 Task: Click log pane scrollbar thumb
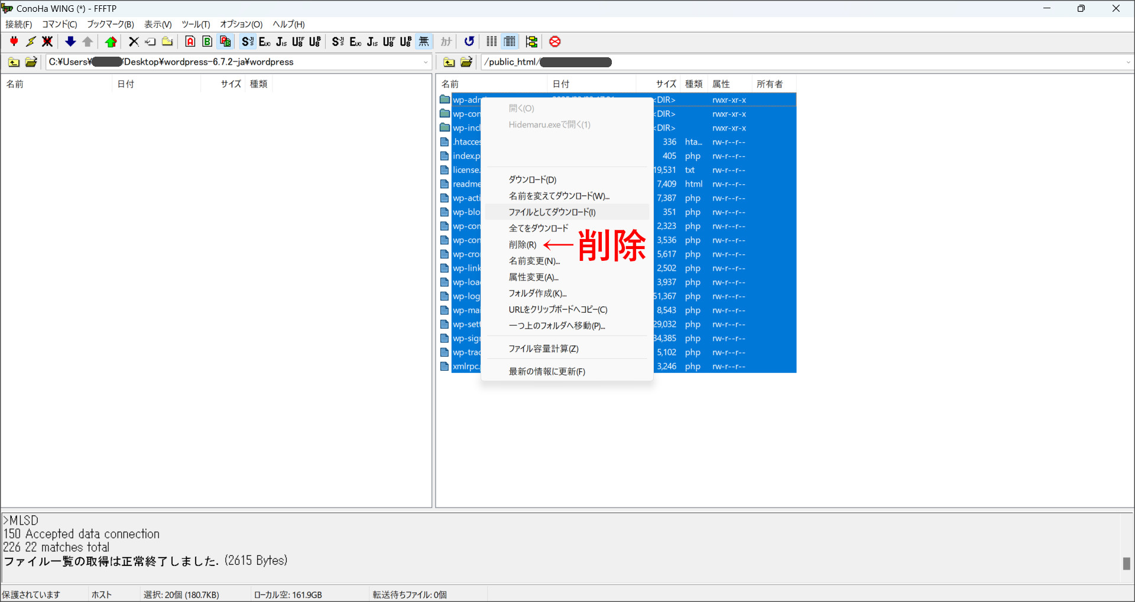[x=1127, y=564]
